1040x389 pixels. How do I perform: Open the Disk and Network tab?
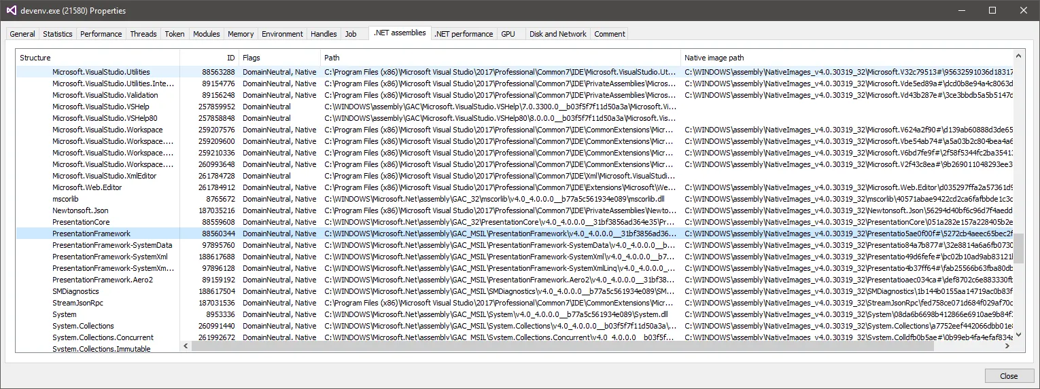point(558,34)
